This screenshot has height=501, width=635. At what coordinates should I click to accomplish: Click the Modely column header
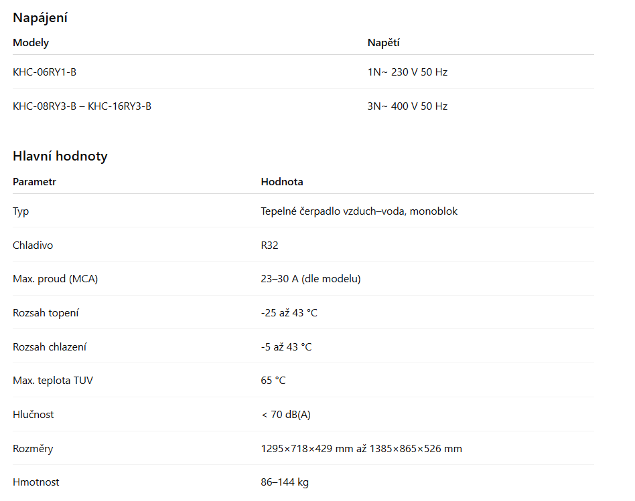point(31,43)
